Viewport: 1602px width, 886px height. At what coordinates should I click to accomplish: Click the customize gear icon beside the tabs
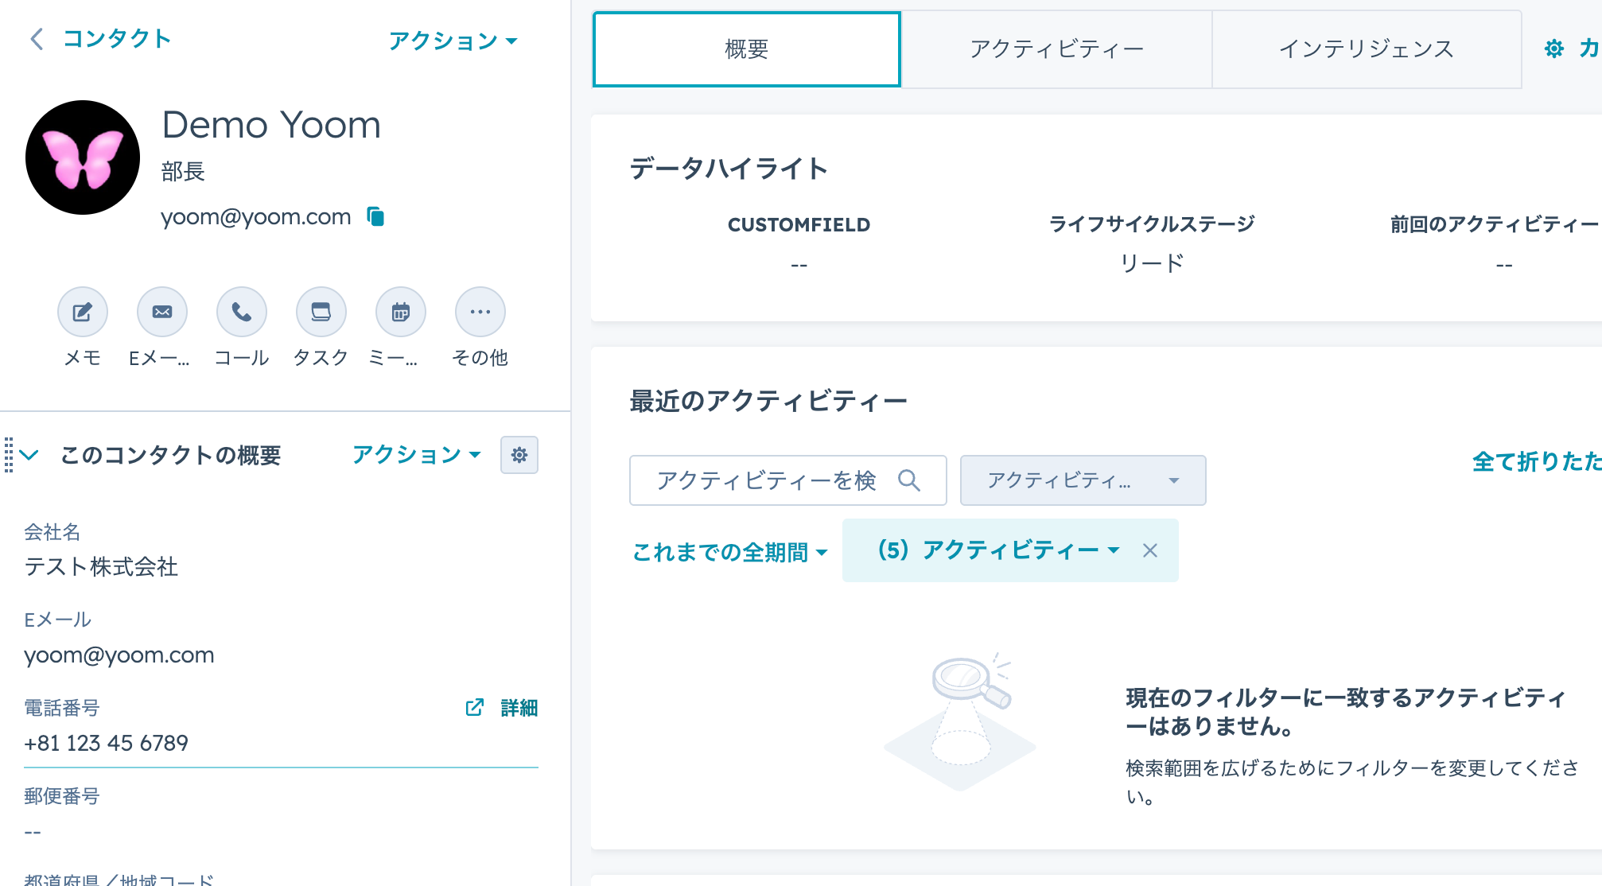point(1553,49)
